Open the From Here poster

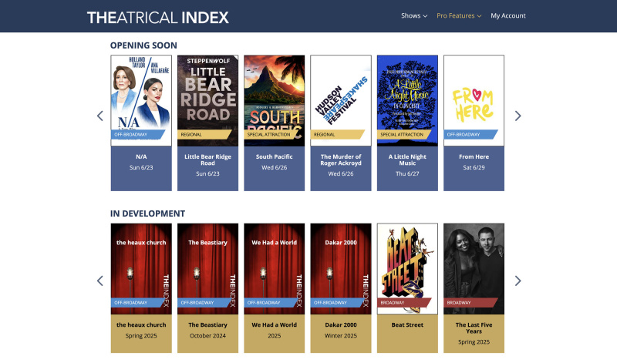(474, 101)
